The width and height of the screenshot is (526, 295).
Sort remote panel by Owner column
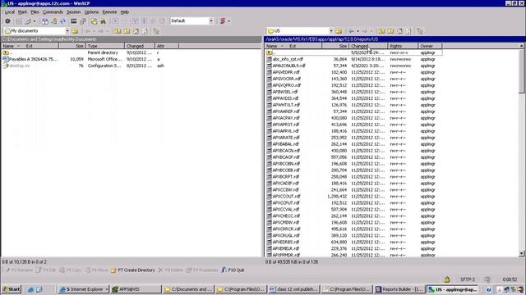point(430,46)
